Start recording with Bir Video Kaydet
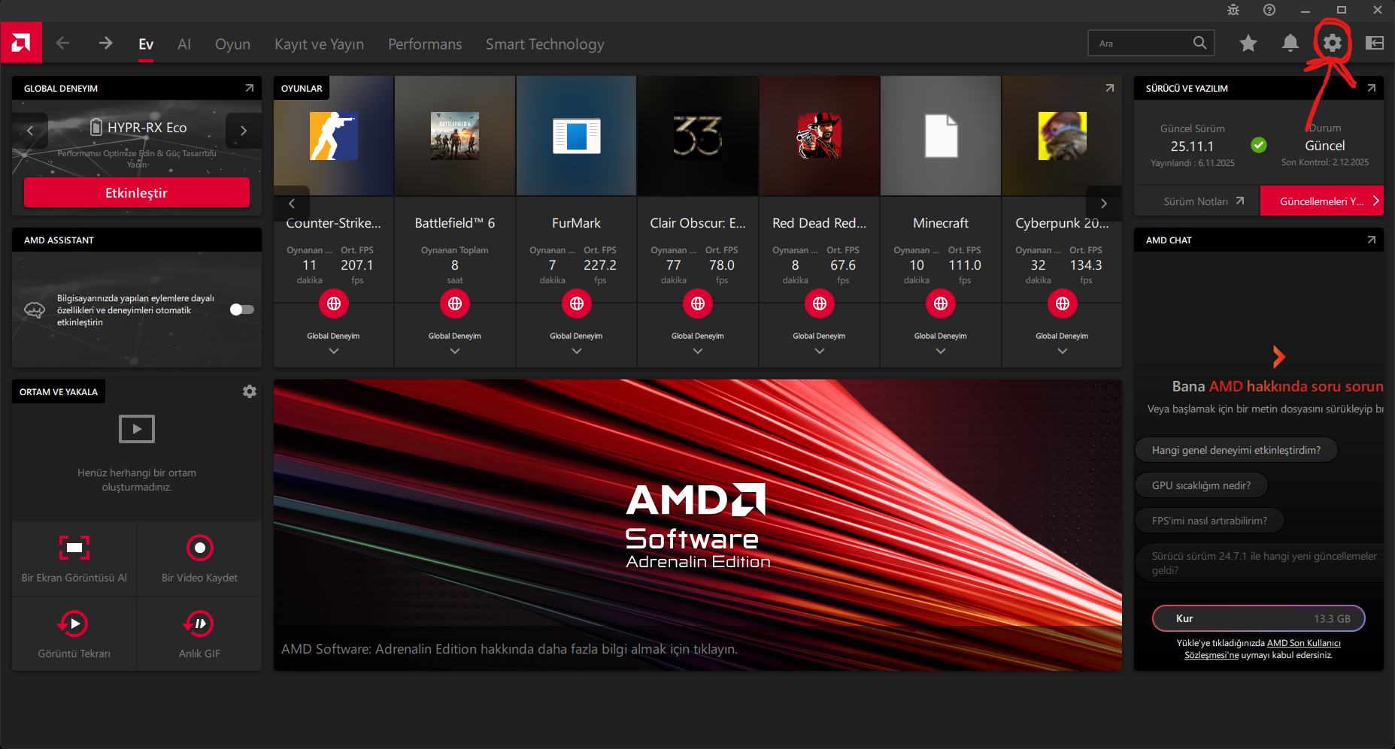This screenshot has width=1395, height=749. [199, 559]
